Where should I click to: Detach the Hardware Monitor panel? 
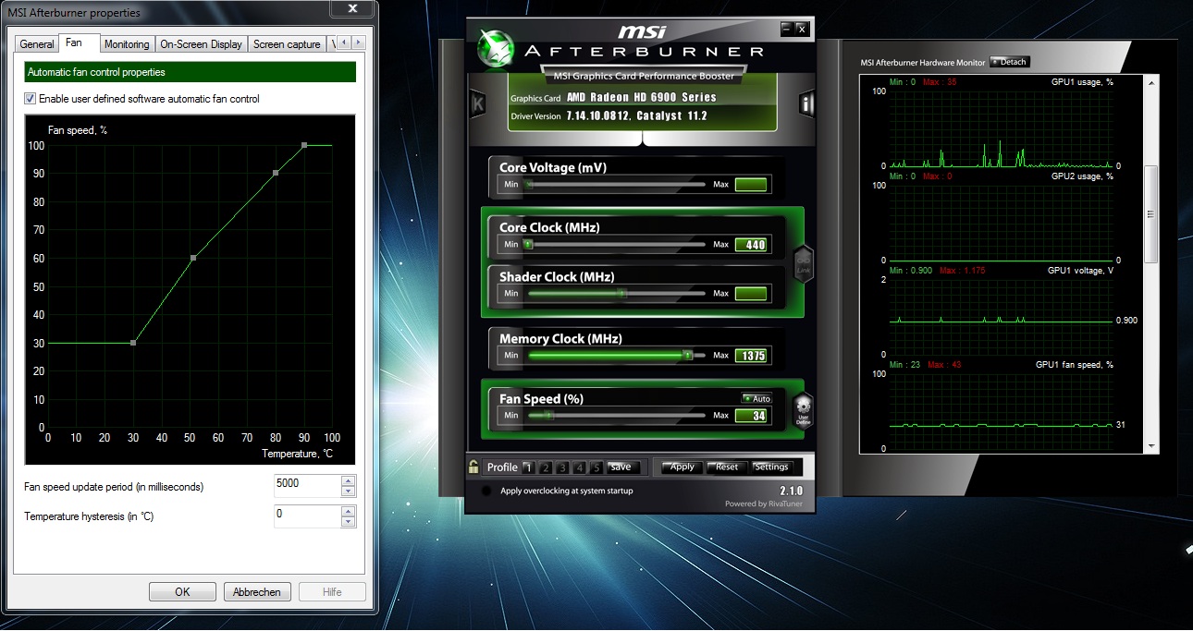click(1010, 62)
